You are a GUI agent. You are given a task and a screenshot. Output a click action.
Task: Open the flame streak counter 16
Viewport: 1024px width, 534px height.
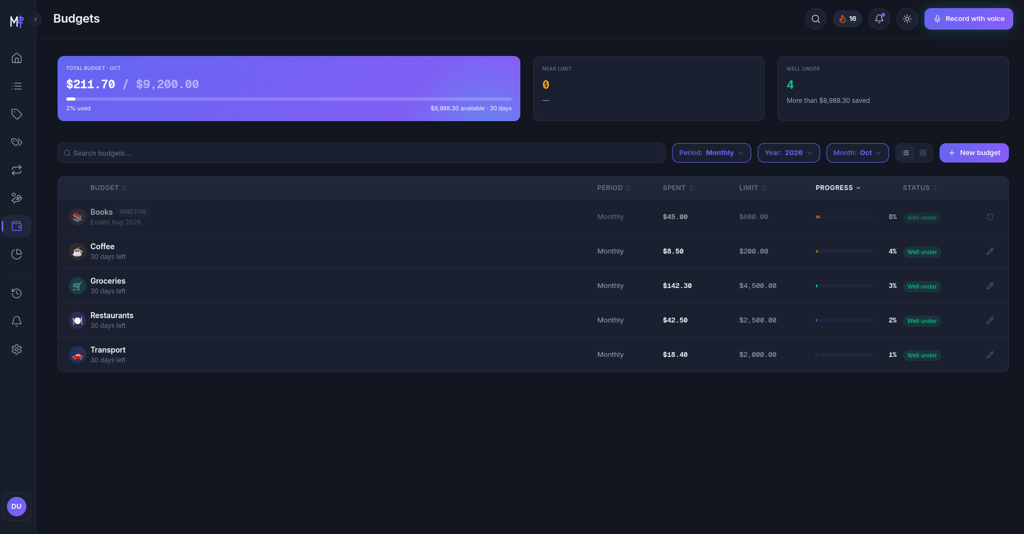pyautogui.click(x=848, y=19)
